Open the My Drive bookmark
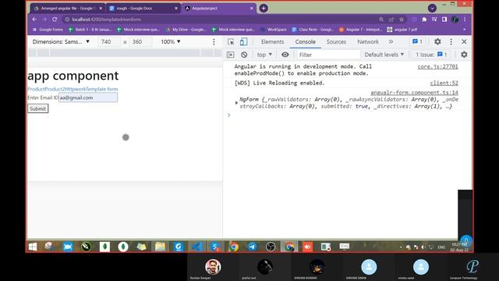Screen dimensions: 499x281 186,30
